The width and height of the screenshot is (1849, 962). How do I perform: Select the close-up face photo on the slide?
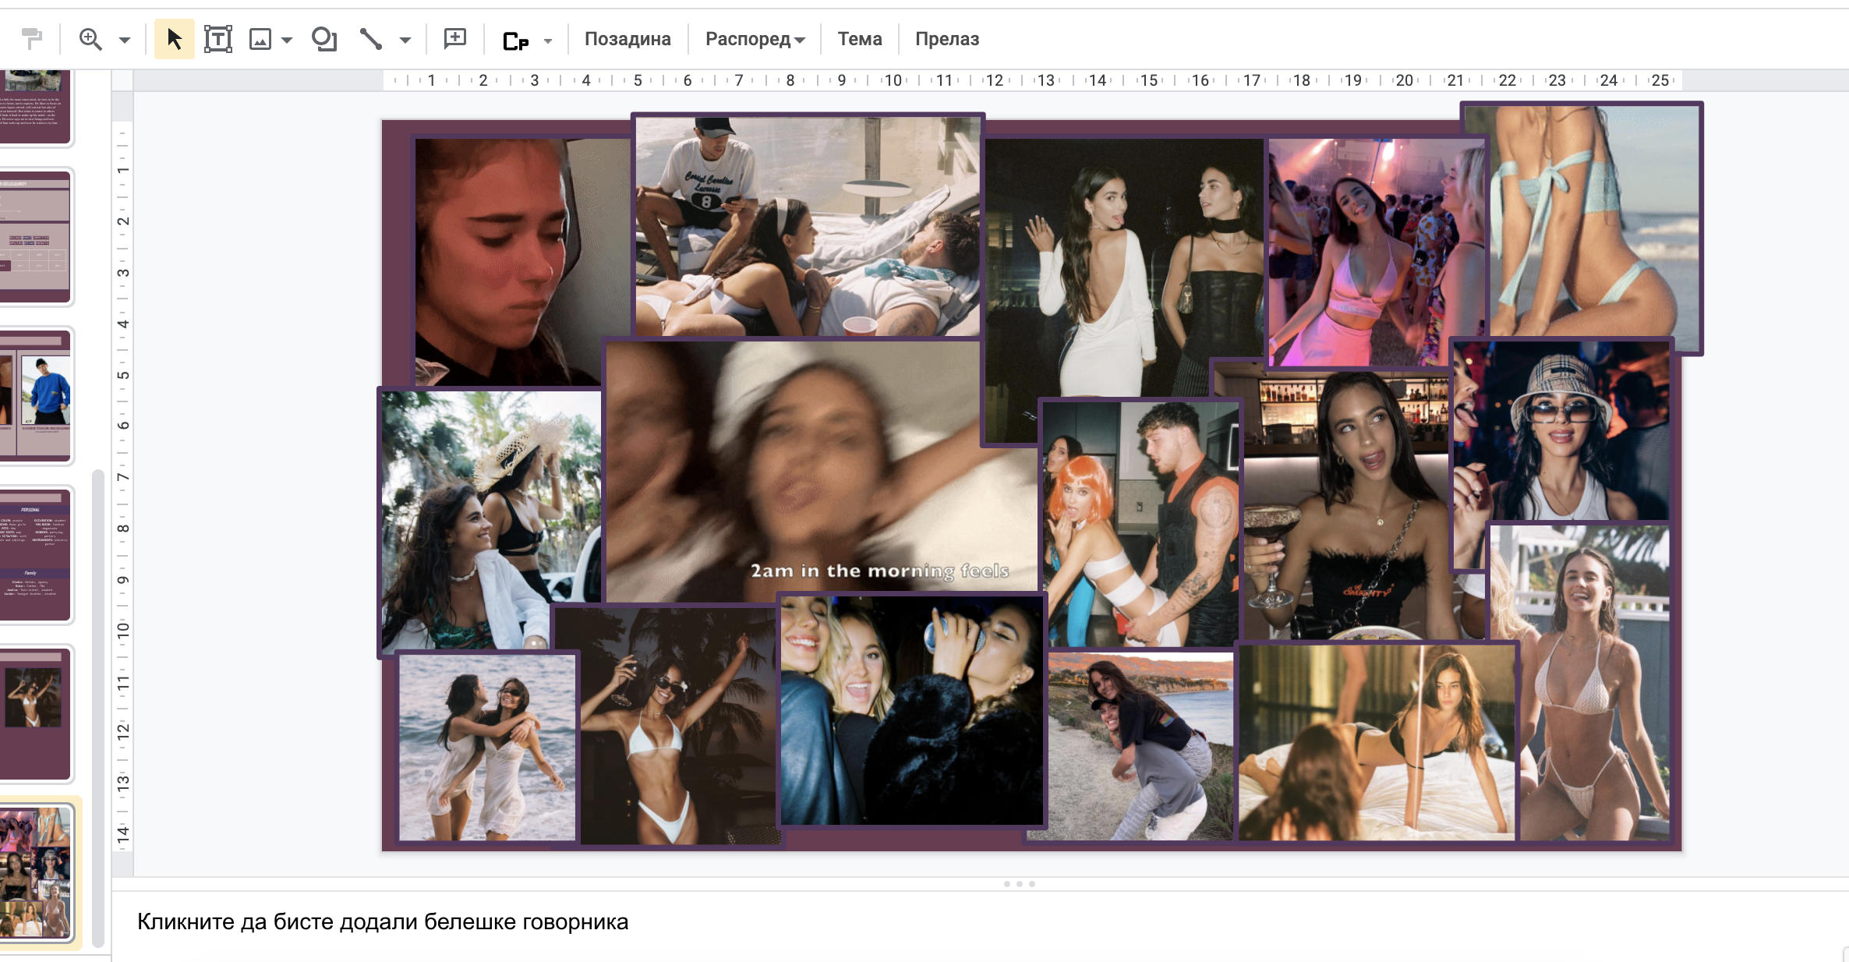click(521, 262)
